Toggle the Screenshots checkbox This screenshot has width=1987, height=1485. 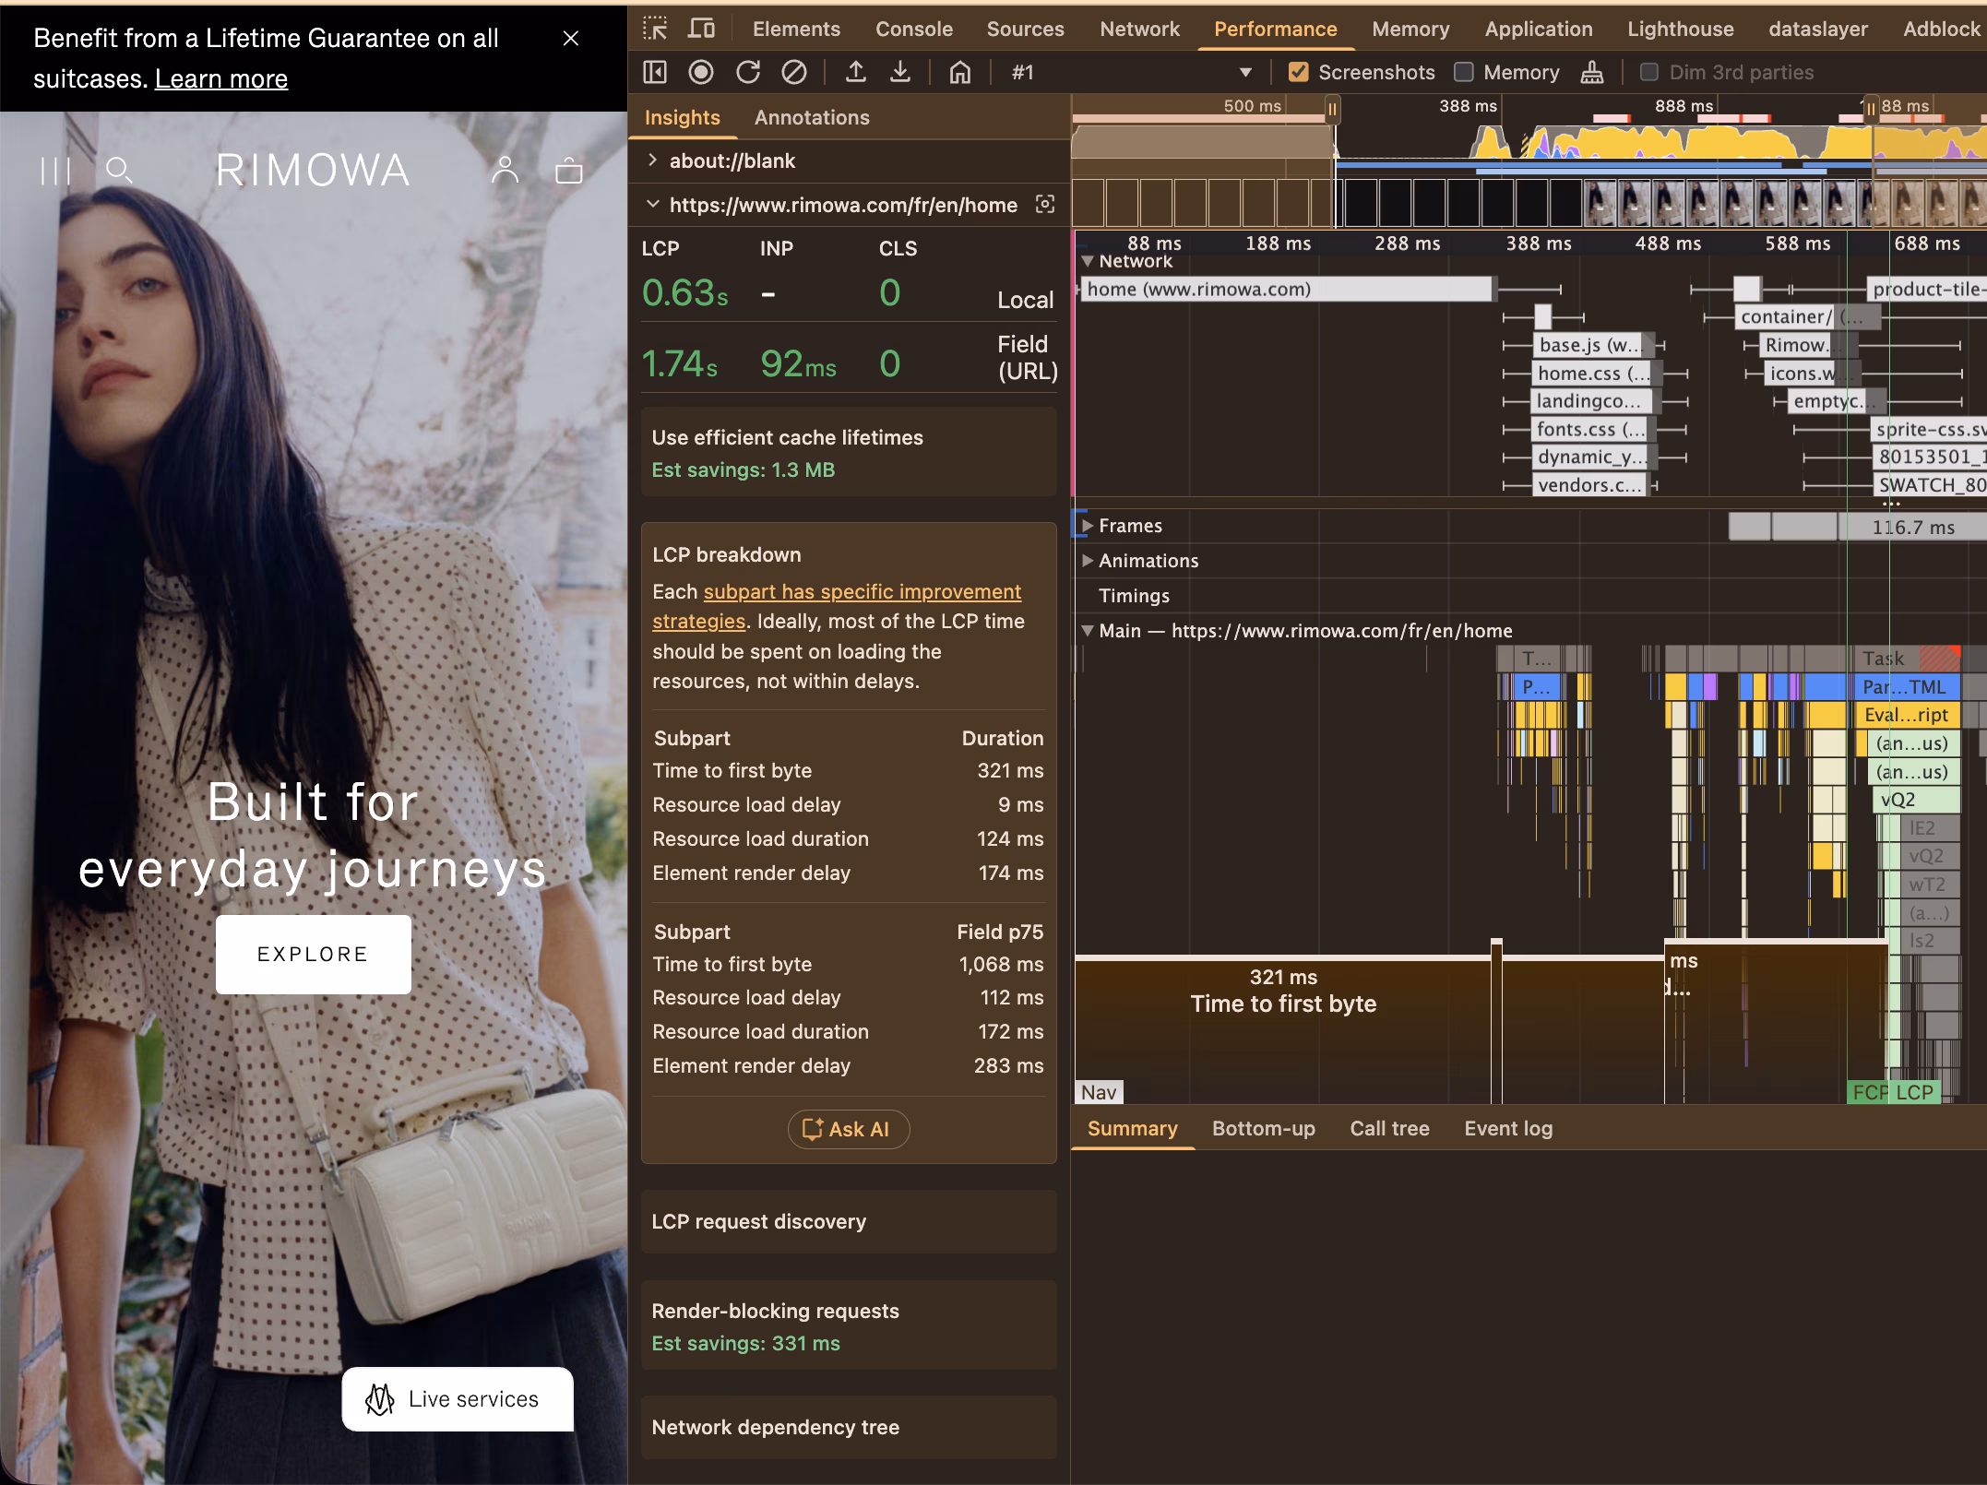(1298, 72)
